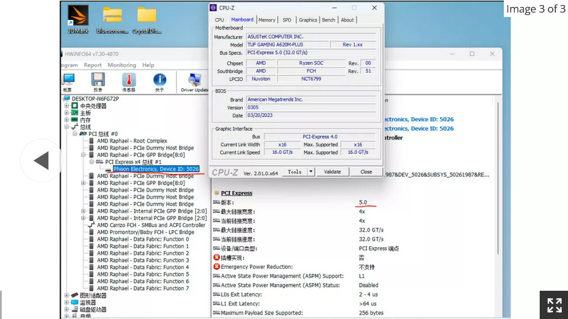Click the PCI Express section heading
The image size is (568, 319).
tap(237, 193)
